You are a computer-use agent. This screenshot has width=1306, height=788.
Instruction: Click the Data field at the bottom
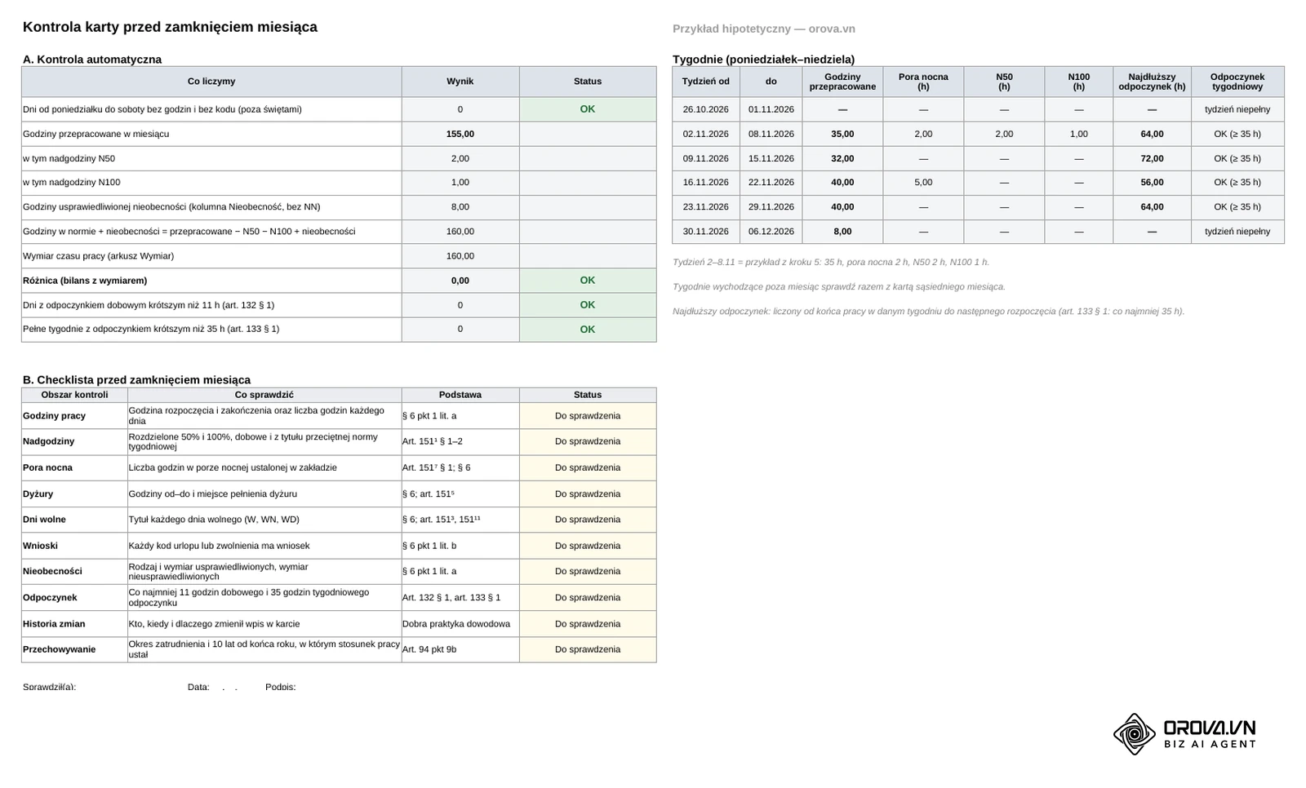(x=214, y=687)
